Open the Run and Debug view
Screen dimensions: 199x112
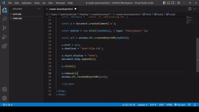tap(4, 37)
